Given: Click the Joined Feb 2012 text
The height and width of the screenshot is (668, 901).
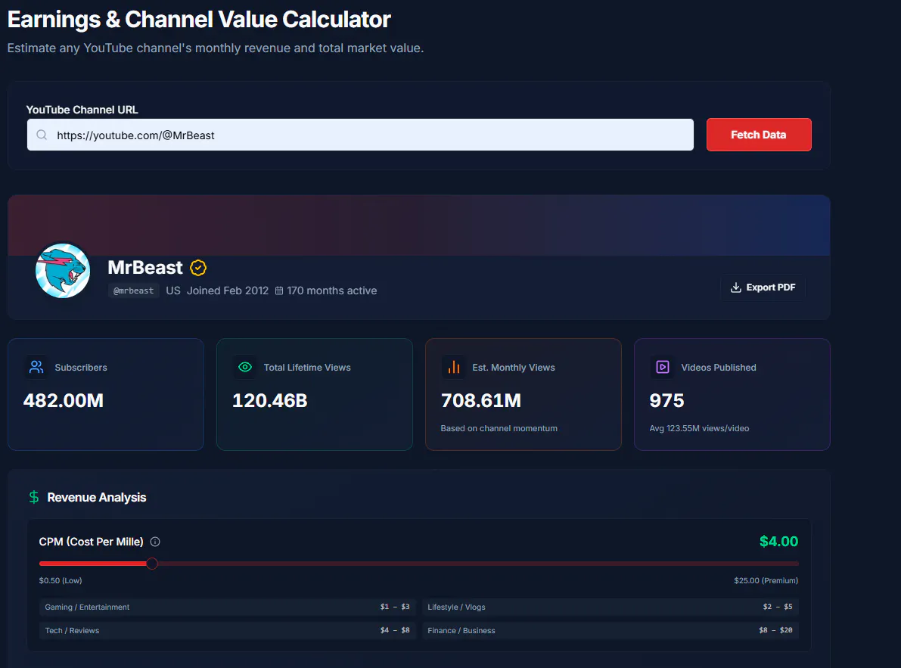Looking at the screenshot, I should coord(228,291).
